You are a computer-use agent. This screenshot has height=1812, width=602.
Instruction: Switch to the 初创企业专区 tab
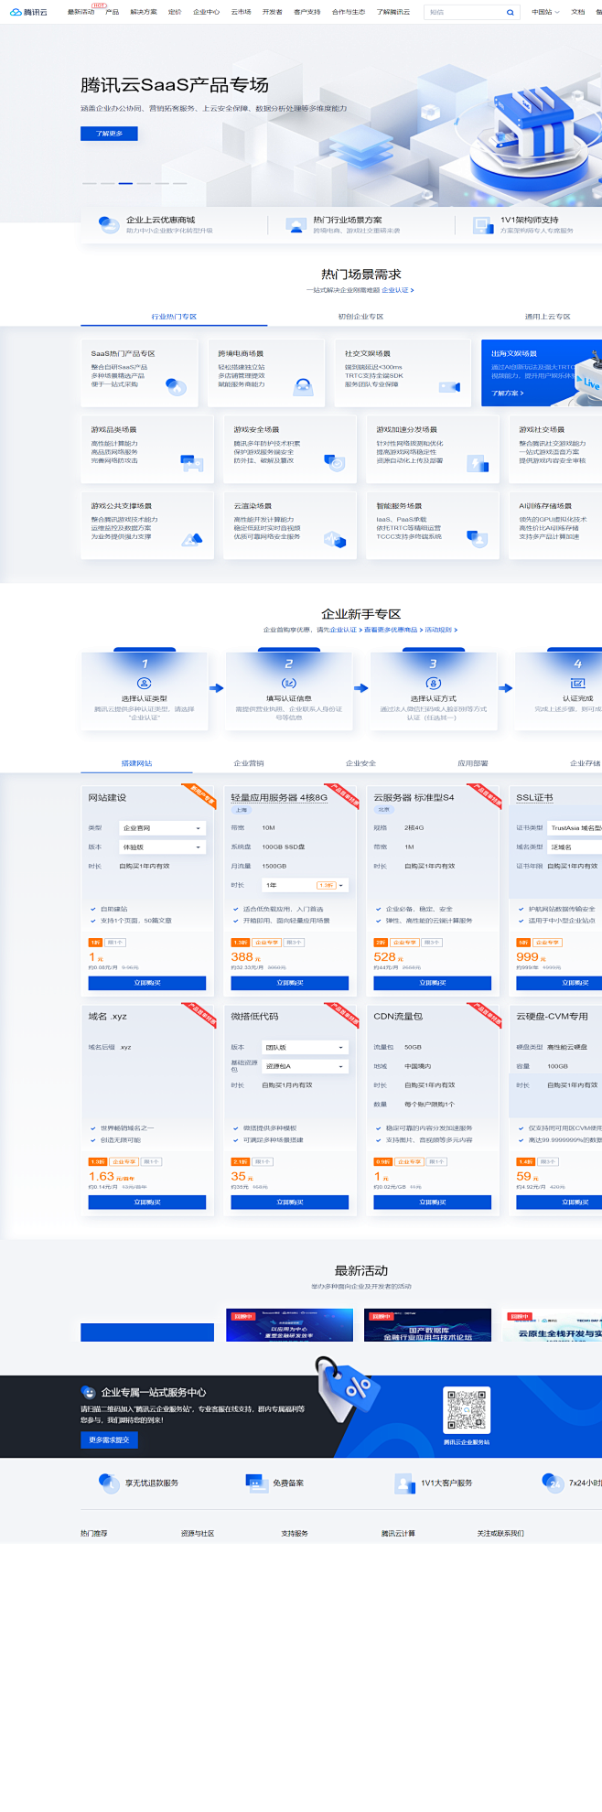tap(360, 317)
